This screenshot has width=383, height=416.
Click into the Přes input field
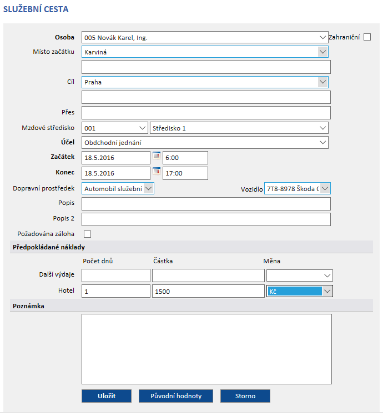click(x=206, y=113)
